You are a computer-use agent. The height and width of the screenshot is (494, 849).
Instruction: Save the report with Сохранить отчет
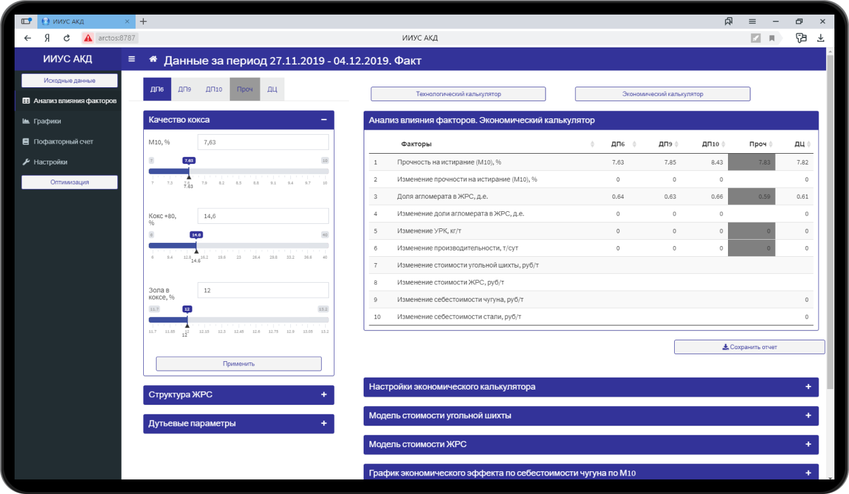pos(750,347)
